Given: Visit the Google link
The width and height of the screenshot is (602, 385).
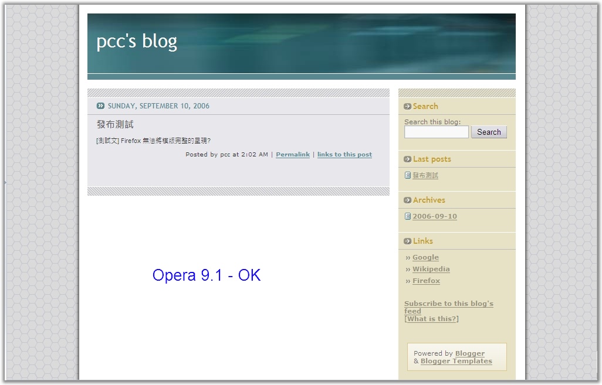Looking at the screenshot, I should [425, 257].
